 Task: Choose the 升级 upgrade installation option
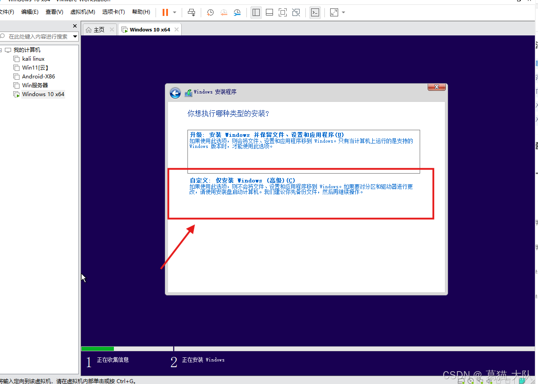(304, 151)
